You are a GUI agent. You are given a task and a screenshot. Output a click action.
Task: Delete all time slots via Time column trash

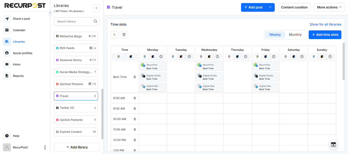(118, 56)
